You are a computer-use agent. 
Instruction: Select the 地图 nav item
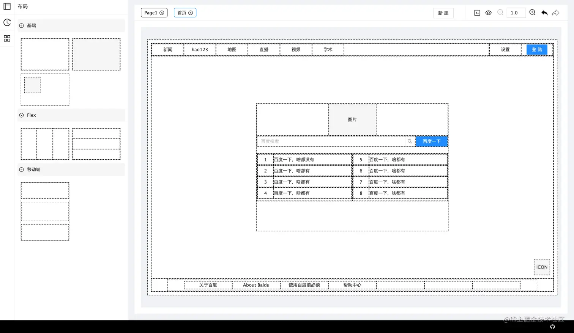[x=232, y=50]
